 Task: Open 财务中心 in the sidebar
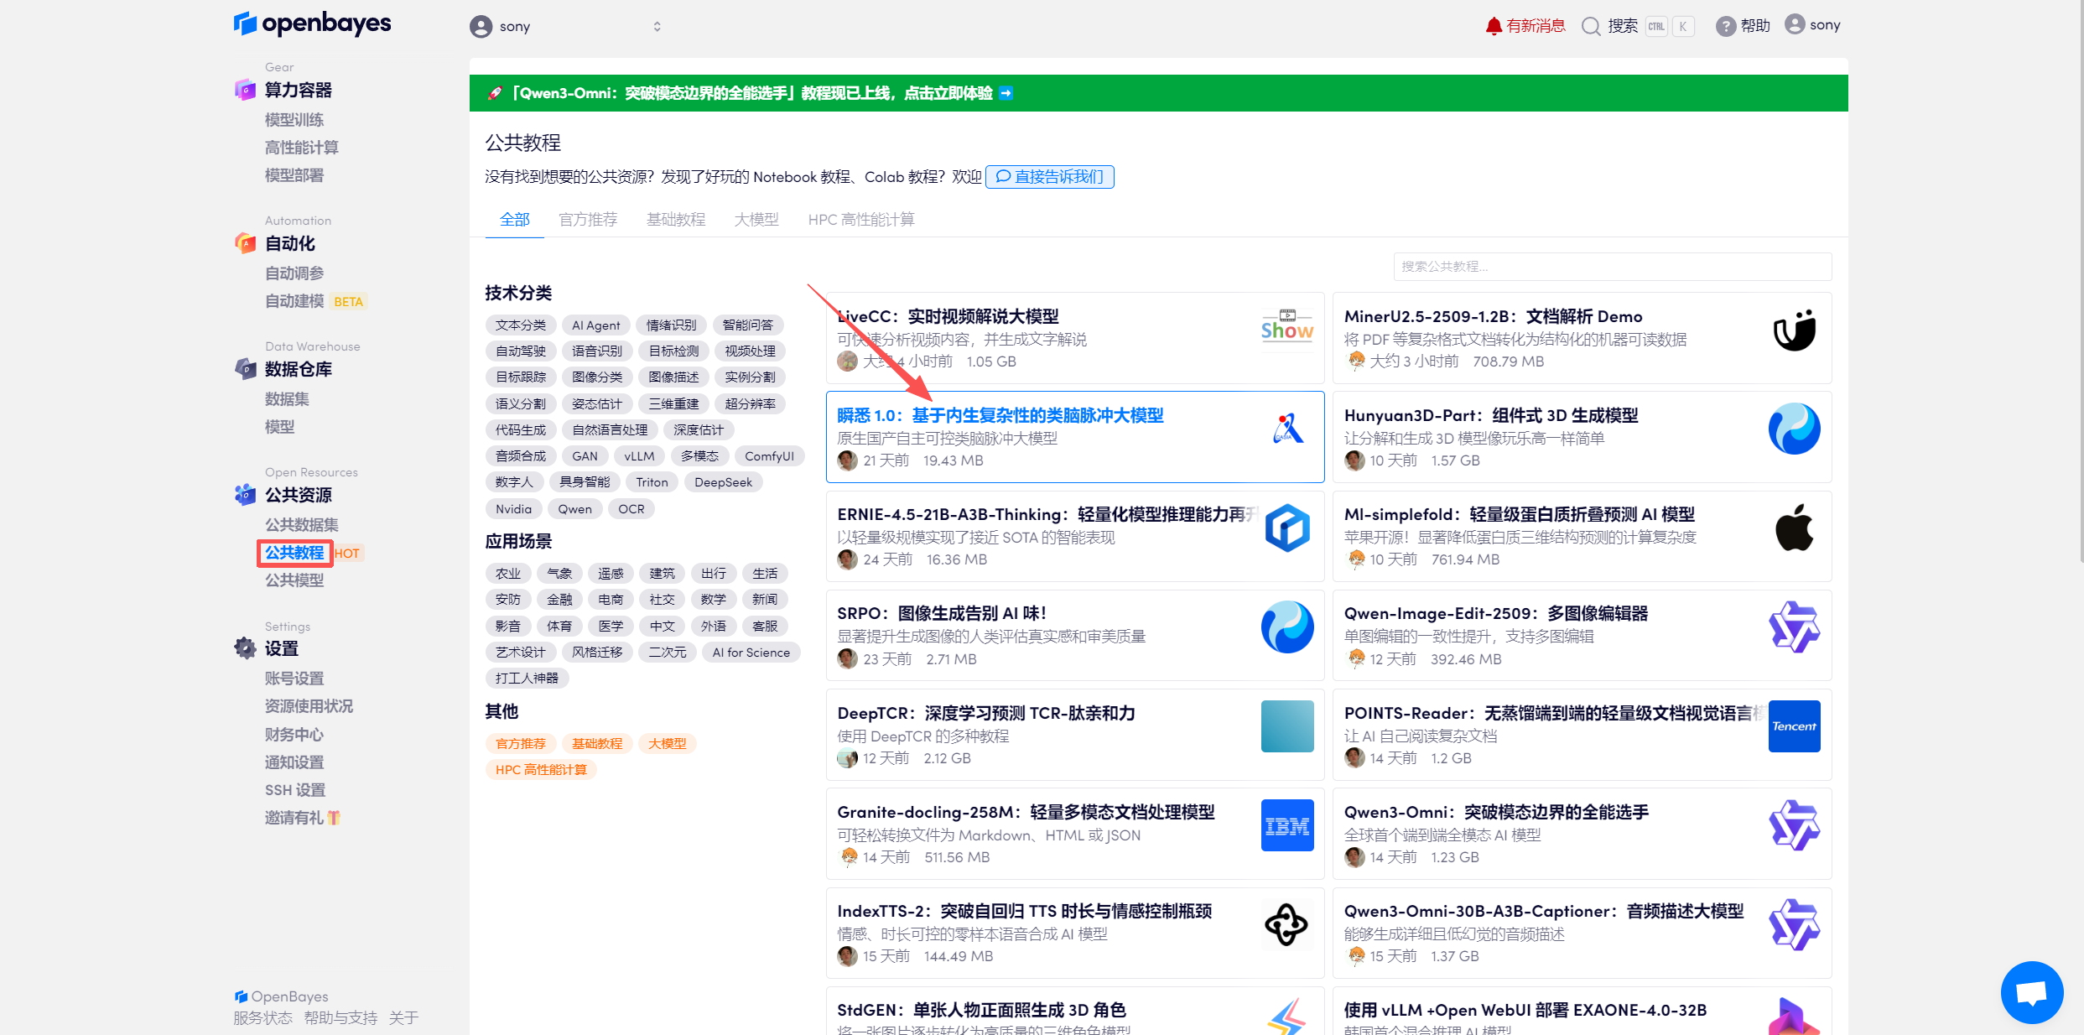coord(294,735)
